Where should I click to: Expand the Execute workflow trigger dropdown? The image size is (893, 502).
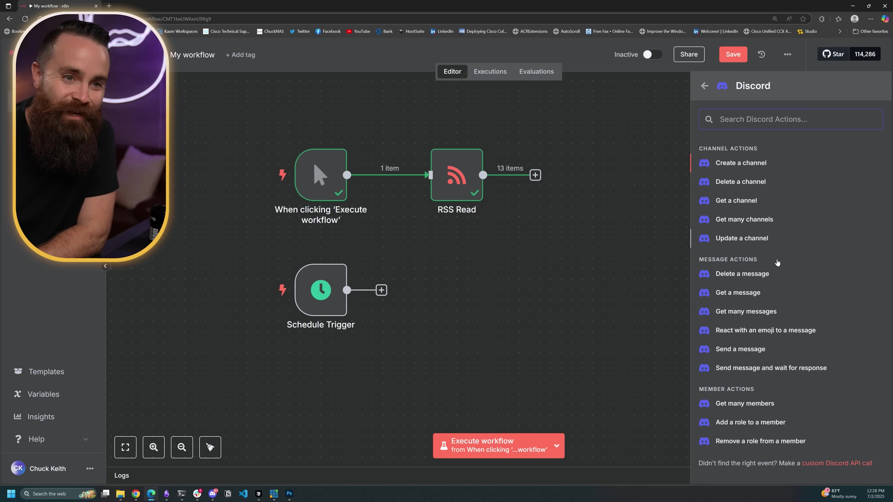tap(557, 446)
